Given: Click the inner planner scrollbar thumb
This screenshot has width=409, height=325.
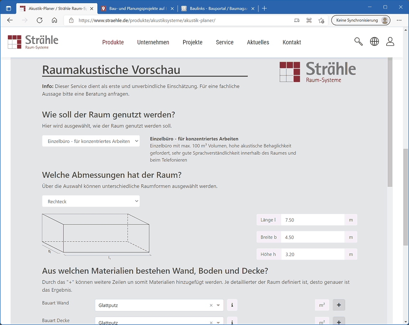Looking at the screenshot, I should pyautogui.click(x=390, y=122).
